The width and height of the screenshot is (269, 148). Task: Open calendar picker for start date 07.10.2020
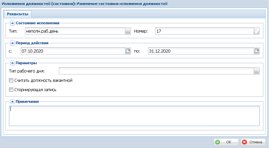coord(128,51)
